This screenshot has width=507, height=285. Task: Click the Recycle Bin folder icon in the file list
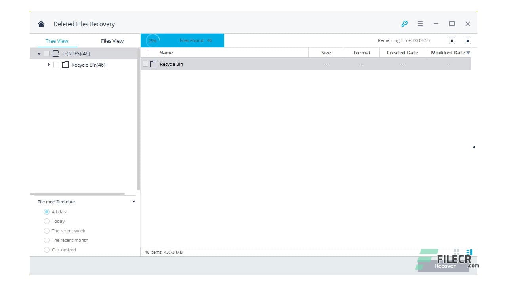pos(153,64)
